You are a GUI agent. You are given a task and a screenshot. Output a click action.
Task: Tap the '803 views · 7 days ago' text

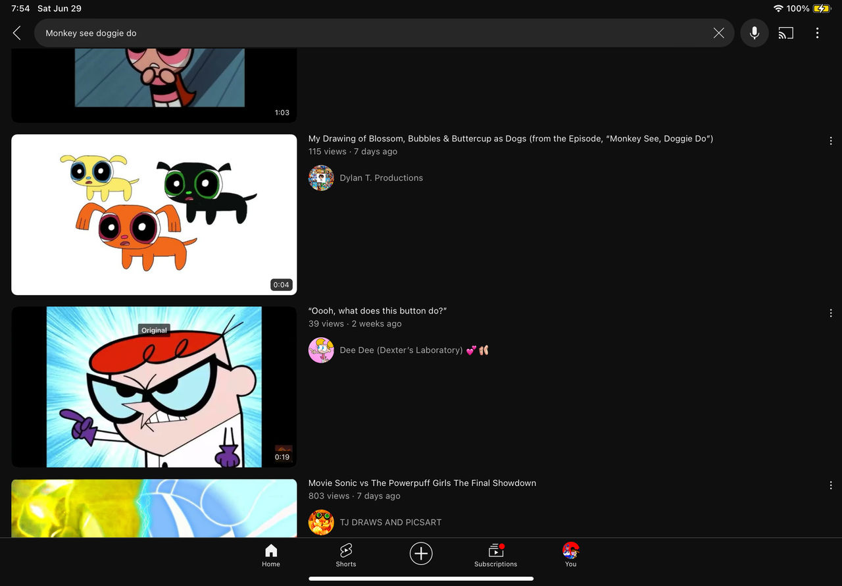click(x=355, y=496)
